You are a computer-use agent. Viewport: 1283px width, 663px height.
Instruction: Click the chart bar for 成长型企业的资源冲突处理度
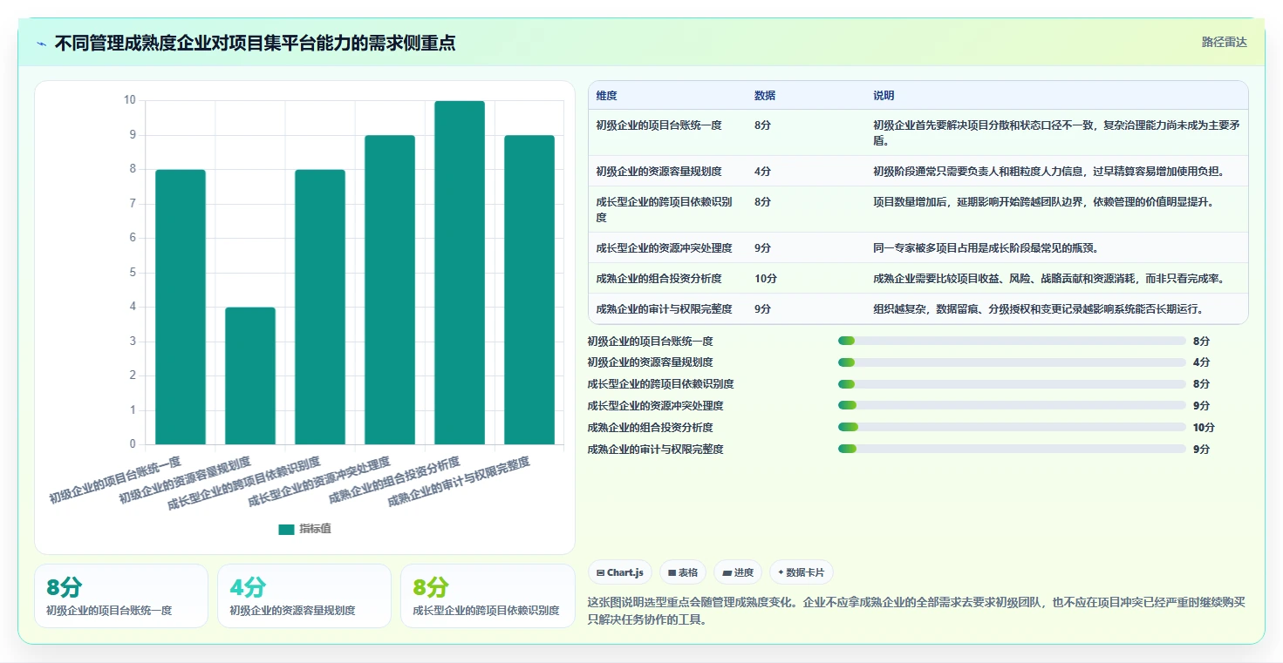click(390, 290)
